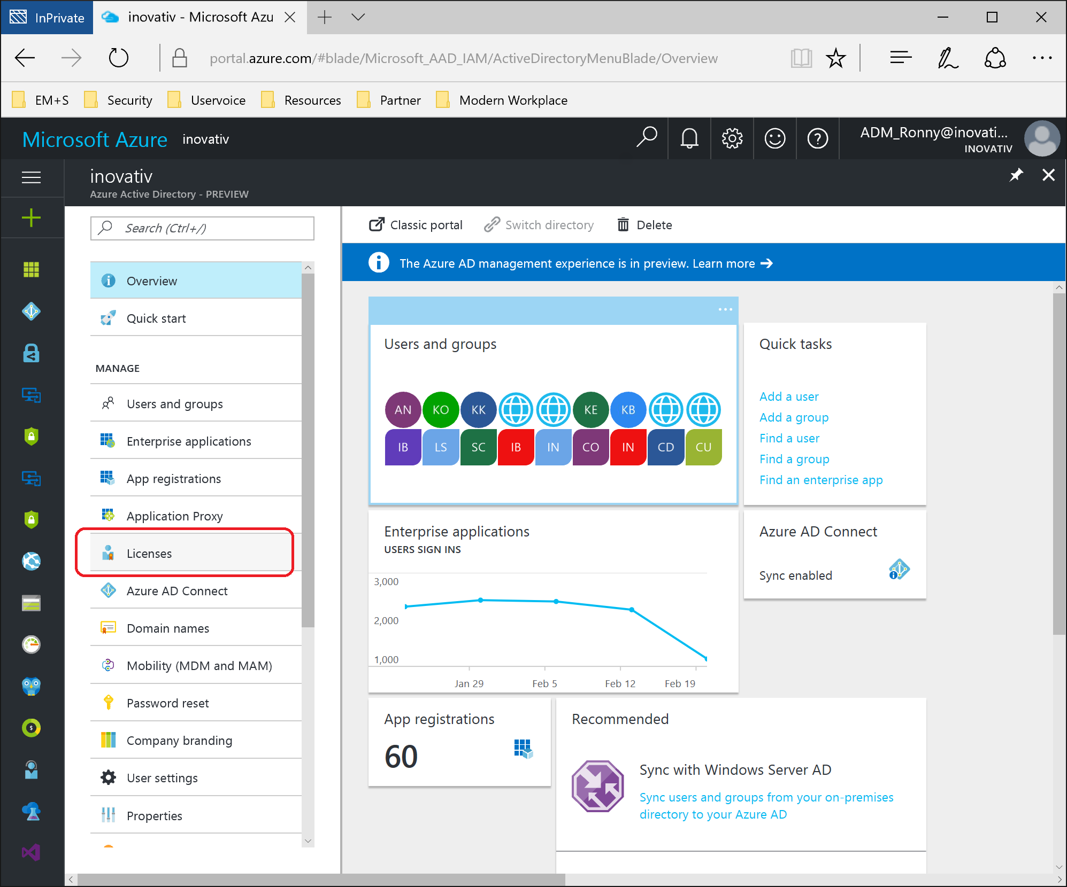Pin the inovativ blade
The height and width of the screenshot is (887, 1067).
[x=1016, y=175]
